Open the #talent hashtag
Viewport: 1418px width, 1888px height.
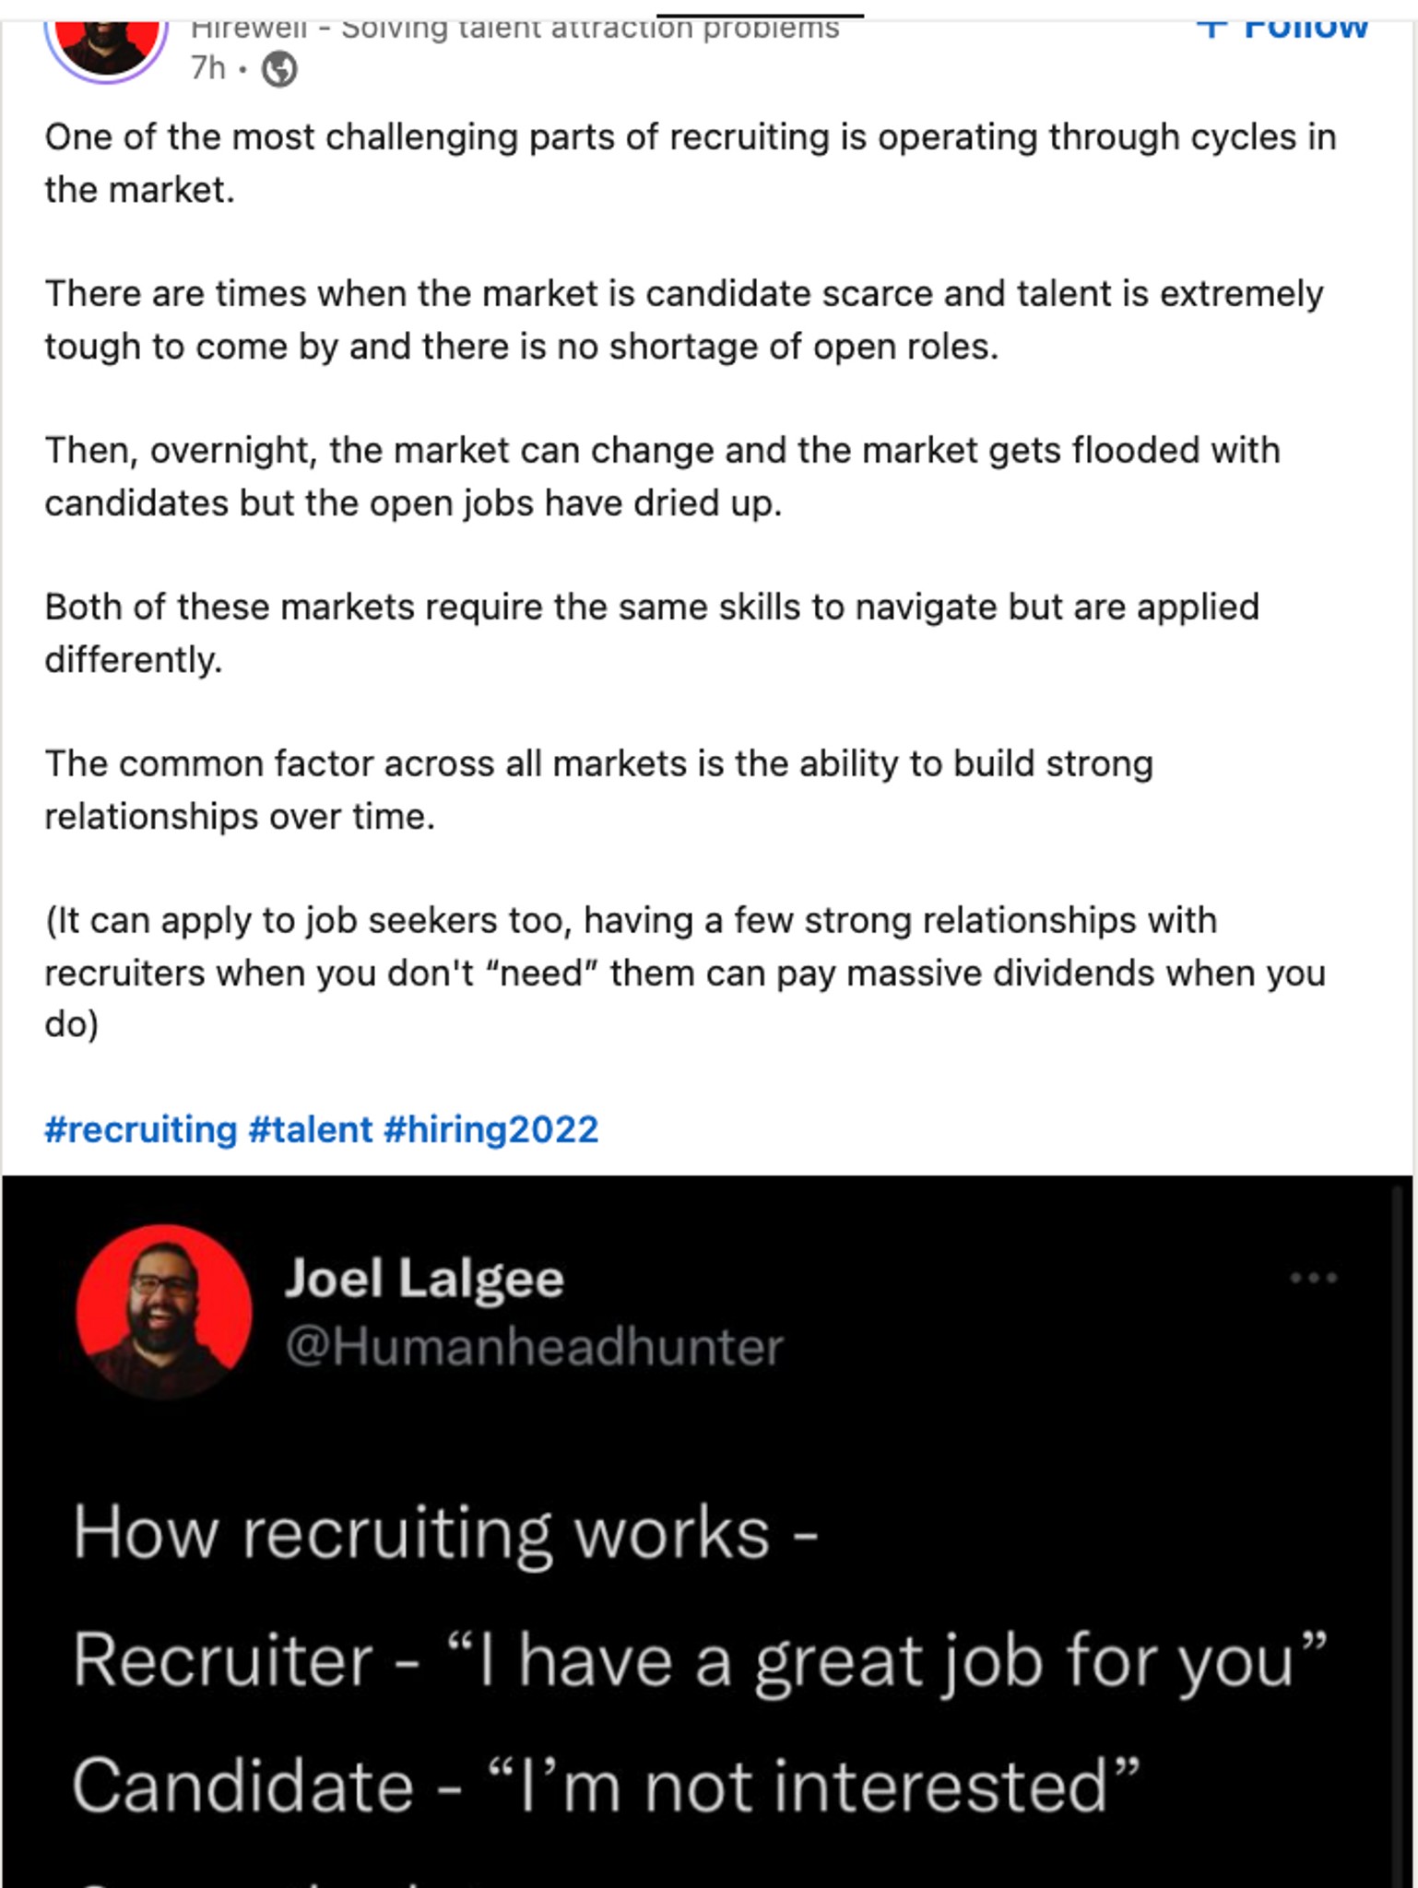[x=311, y=1129]
